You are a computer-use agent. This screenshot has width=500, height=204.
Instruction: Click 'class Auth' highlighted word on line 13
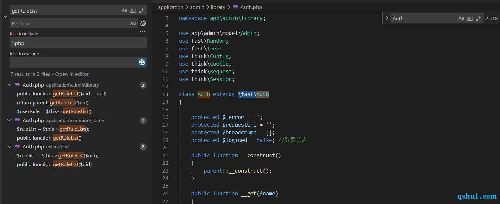point(203,94)
